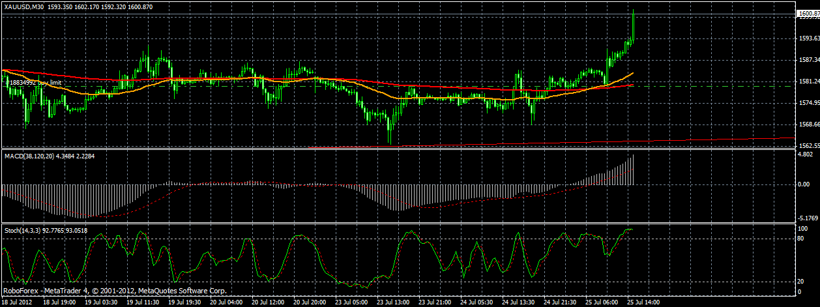820x307 pixels.
Task: Click the XAUUSD,M30 chart title text
Action: 23,6
